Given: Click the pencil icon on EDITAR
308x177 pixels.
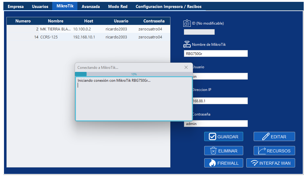Looking at the screenshot, I should tap(266, 137).
